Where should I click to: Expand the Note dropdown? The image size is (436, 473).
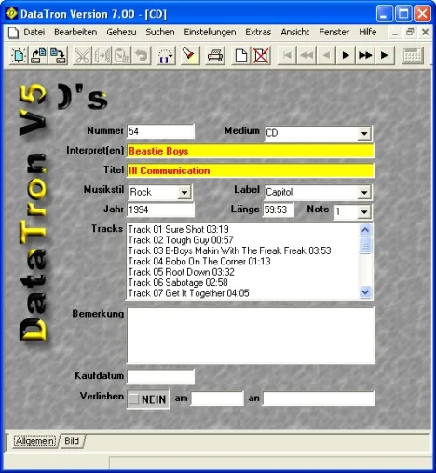click(364, 212)
